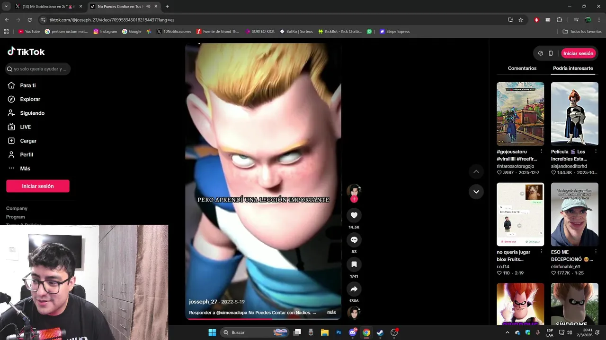Viewport: 606px width, 340px height.
Task: Click the get TikTok coins icon
Action: (541, 53)
